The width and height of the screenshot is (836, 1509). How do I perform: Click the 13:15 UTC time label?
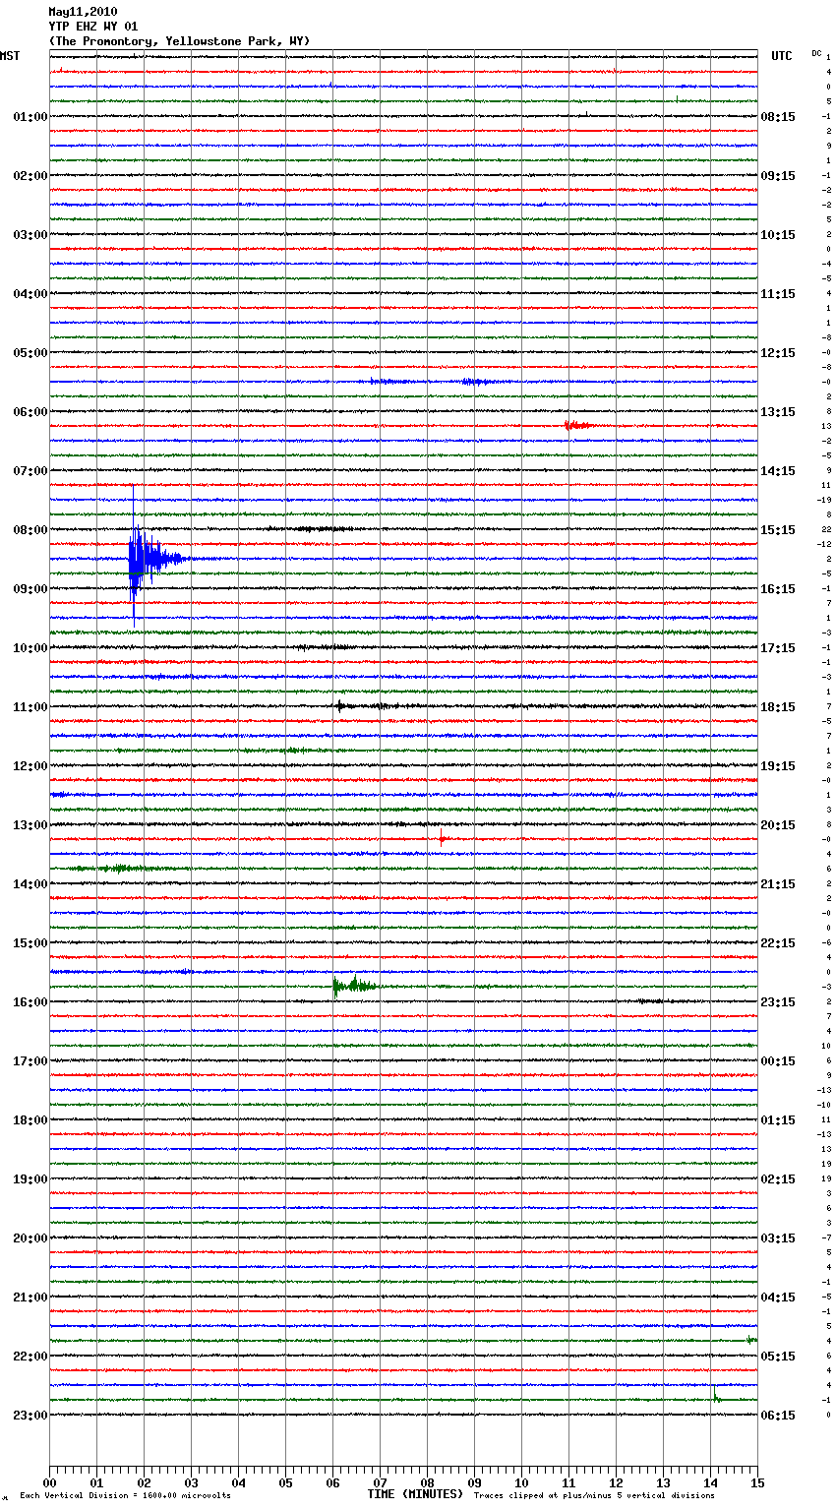tap(778, 412)
